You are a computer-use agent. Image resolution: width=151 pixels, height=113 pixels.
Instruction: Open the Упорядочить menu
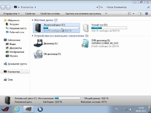tap(11, 14)
